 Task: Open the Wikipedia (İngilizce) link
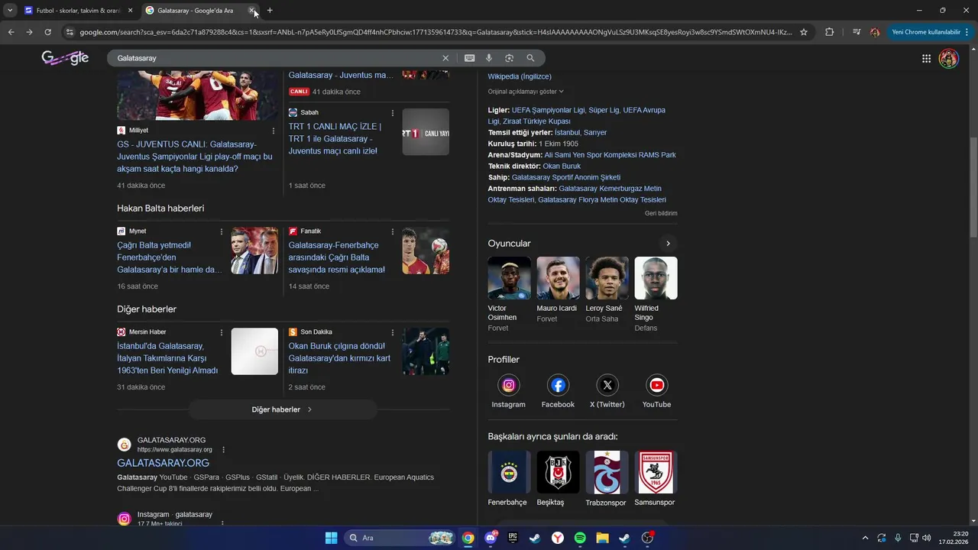(x=520, y=76)
